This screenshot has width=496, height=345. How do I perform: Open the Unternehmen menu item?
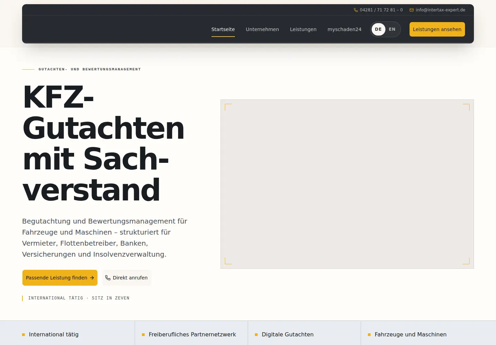[262, 29]
